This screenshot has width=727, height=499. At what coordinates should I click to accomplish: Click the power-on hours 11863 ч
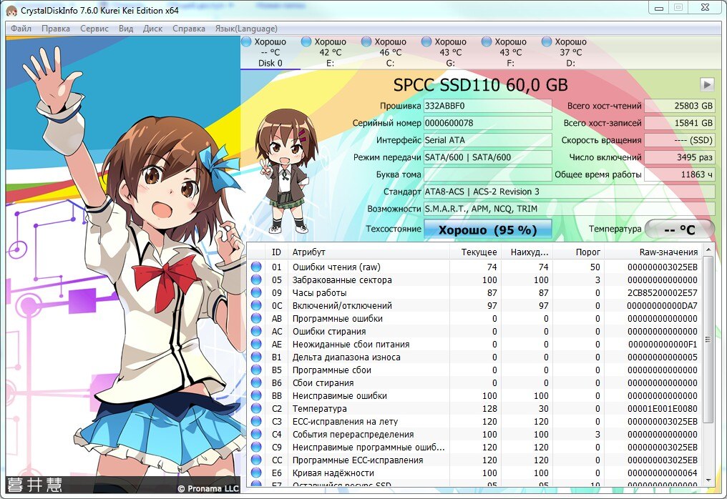point(680,174)
